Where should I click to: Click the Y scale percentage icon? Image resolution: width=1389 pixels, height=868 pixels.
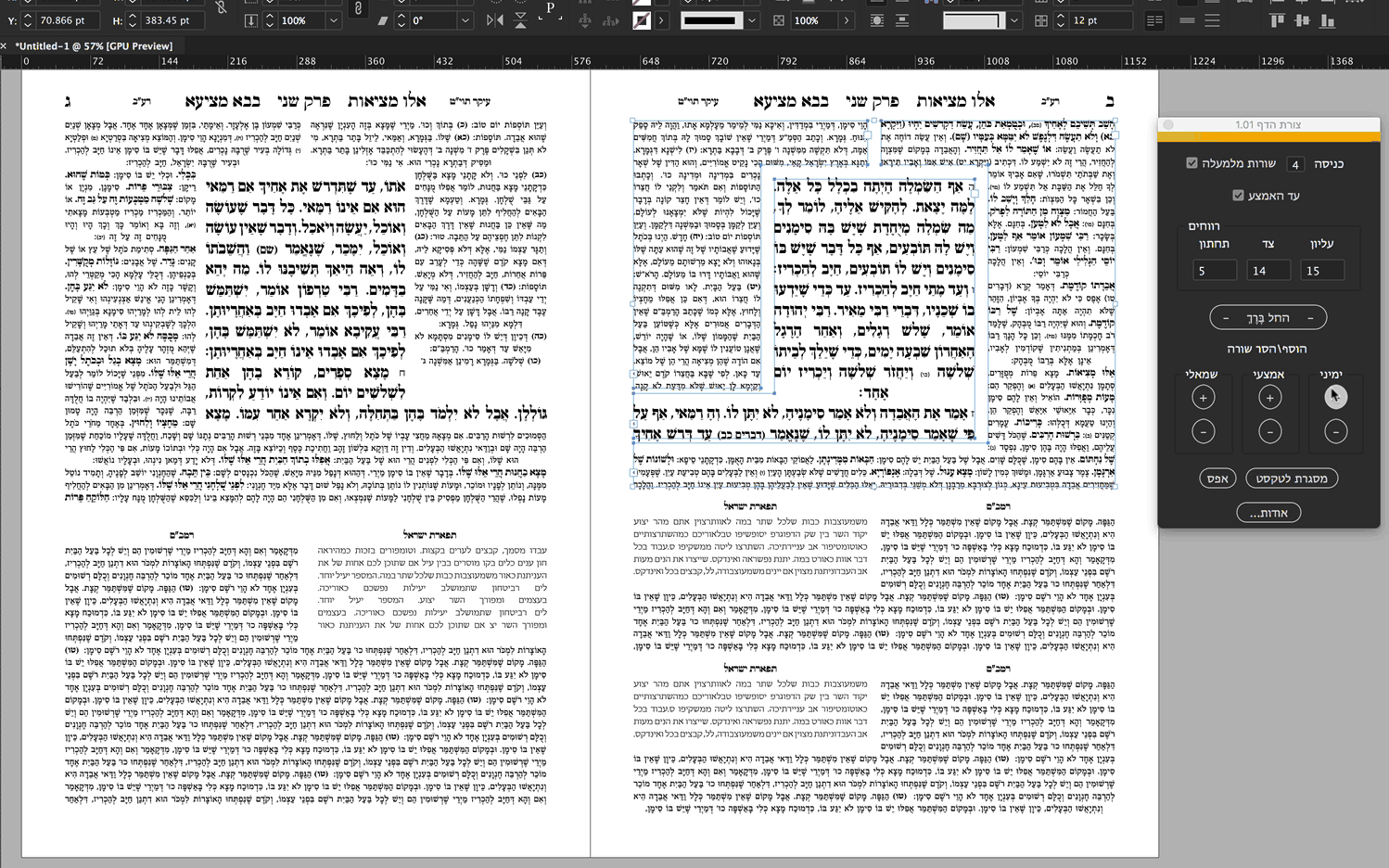point(251,20)
